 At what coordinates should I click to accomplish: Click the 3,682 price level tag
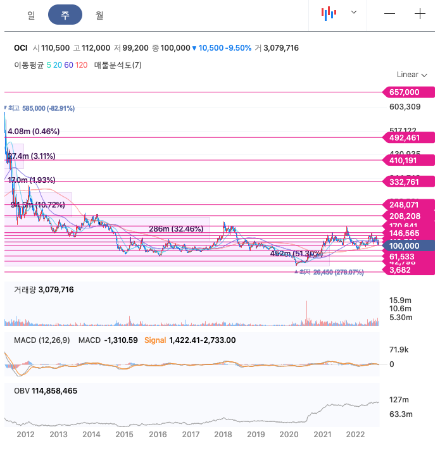coord(408,270)
